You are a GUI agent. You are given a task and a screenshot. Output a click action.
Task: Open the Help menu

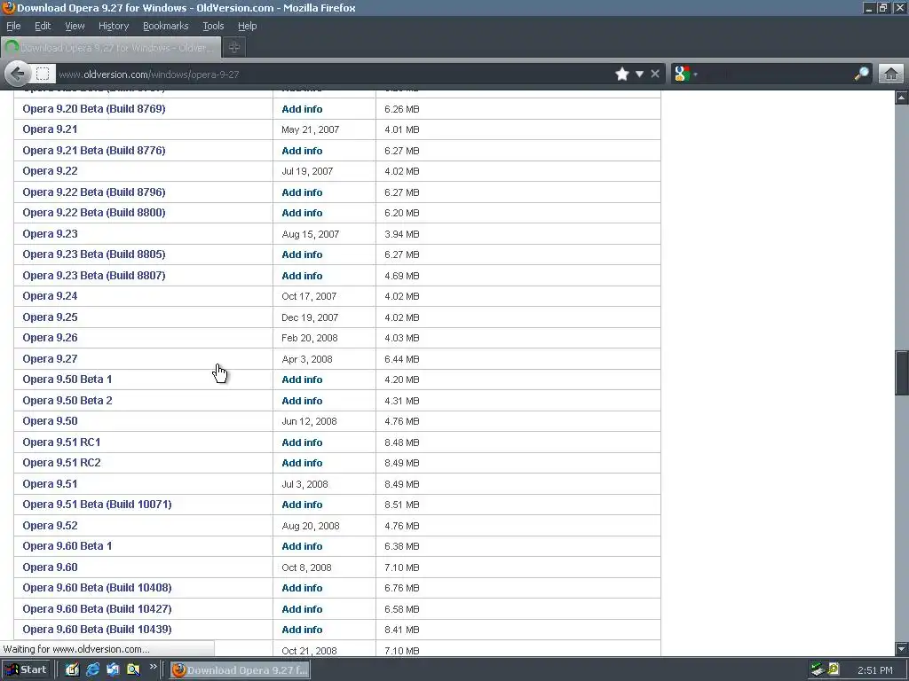[x=247, y=26]
